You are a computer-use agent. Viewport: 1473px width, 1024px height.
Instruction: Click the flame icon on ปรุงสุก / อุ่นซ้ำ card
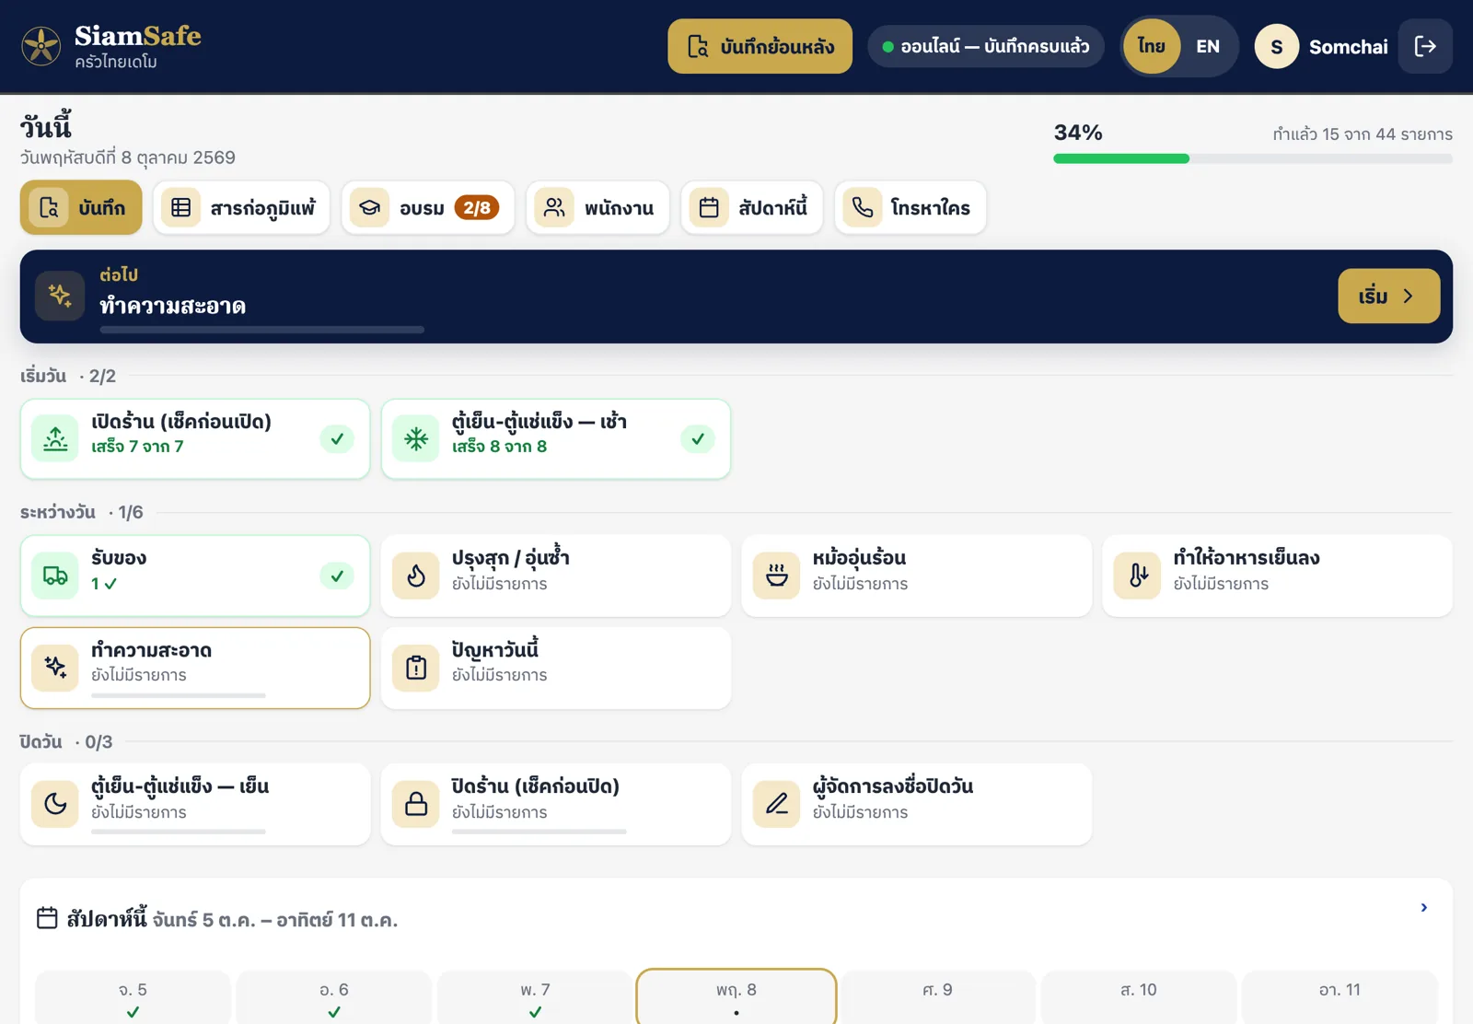click(x=416, y=576)
